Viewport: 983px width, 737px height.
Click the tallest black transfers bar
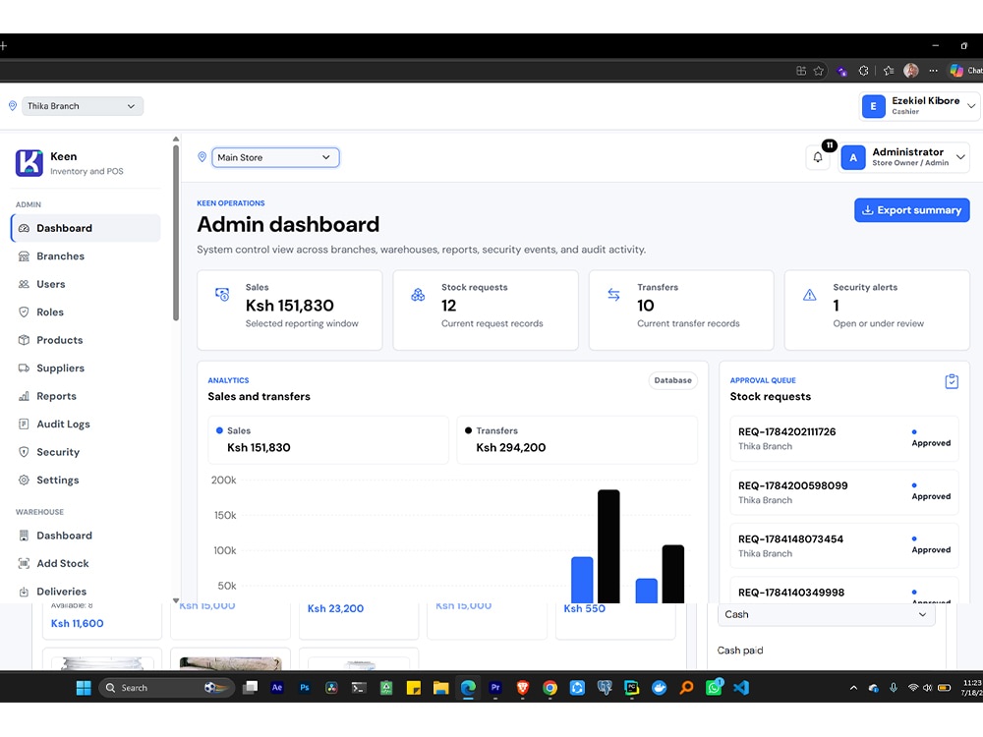click(608, 546)
